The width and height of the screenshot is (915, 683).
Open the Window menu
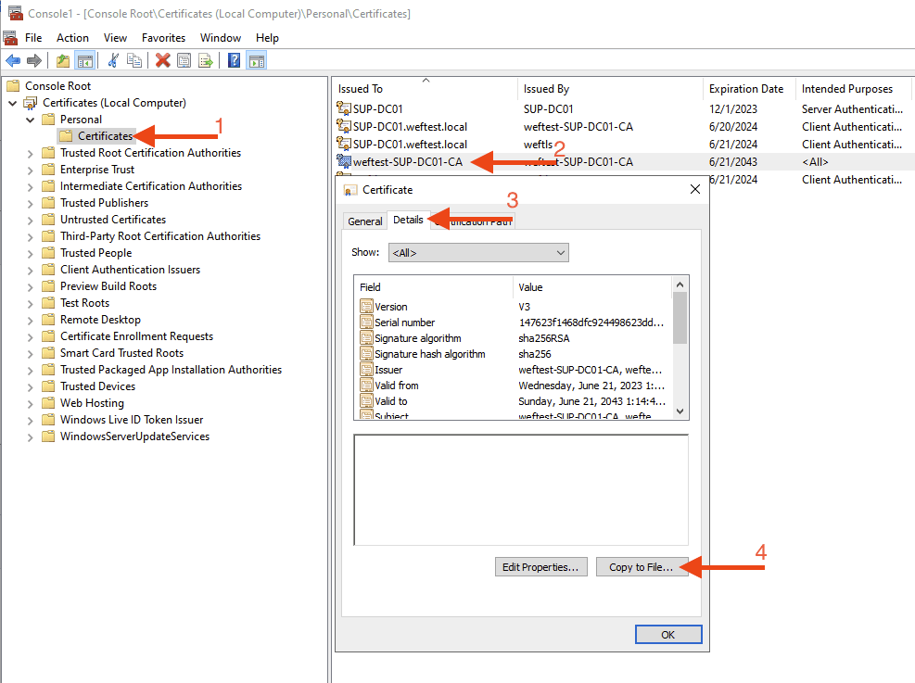coord(221,38)
